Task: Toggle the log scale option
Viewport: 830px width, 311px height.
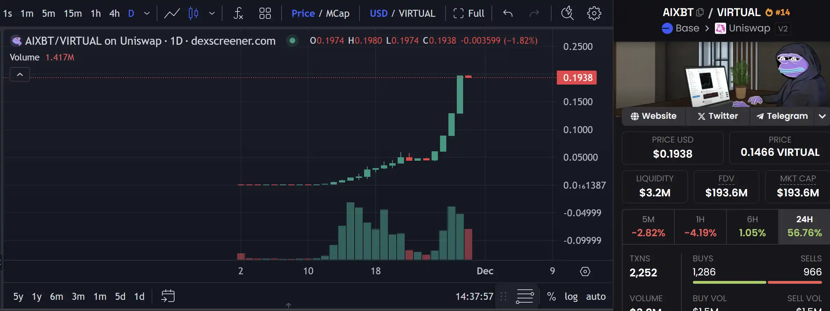Action: click(571, 297)
